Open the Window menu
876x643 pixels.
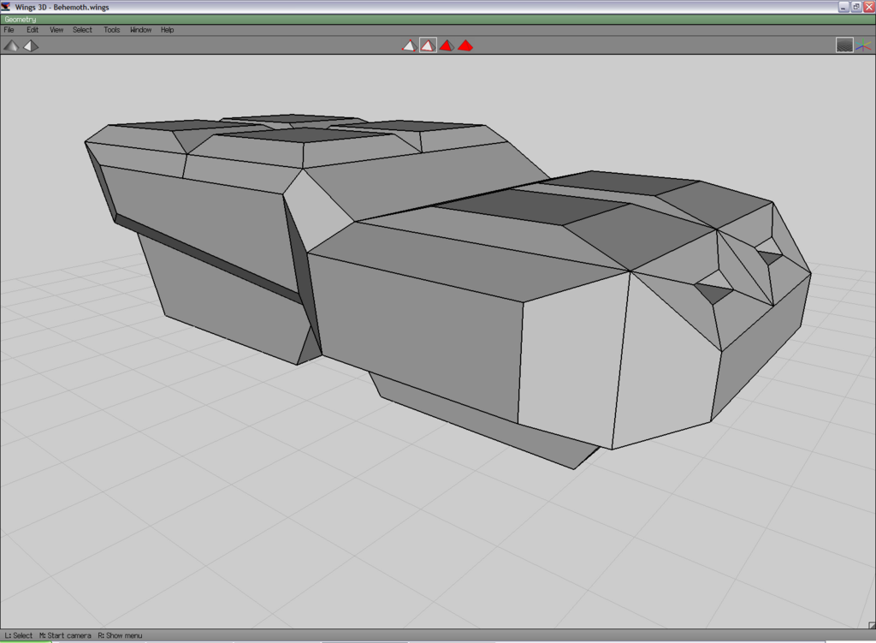(140, 30)
